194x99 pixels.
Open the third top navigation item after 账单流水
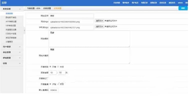tap(135, 3)
